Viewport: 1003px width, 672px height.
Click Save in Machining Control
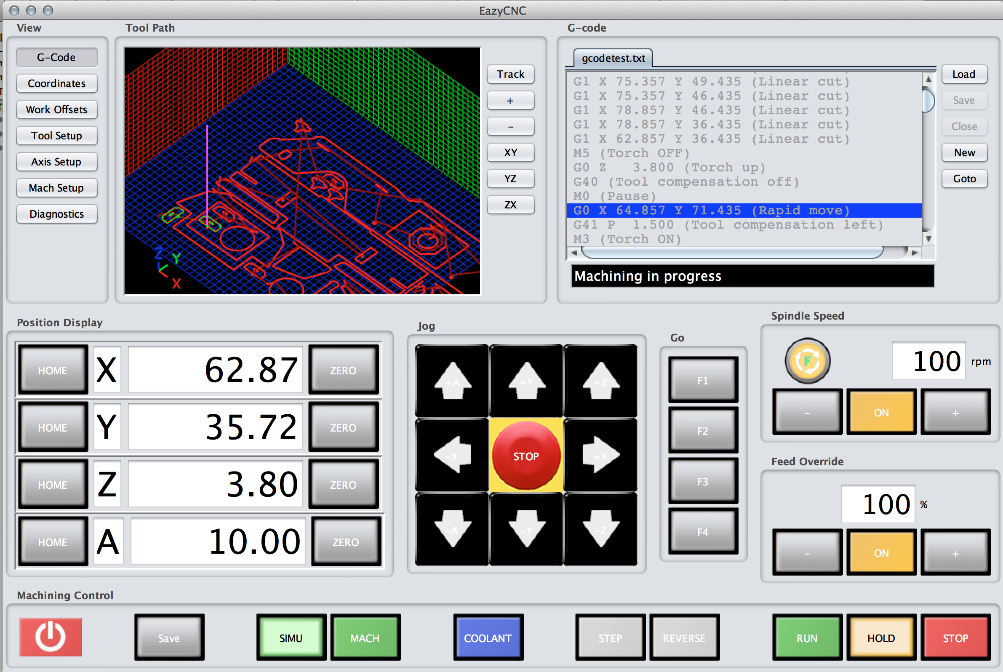pos(169,638)
